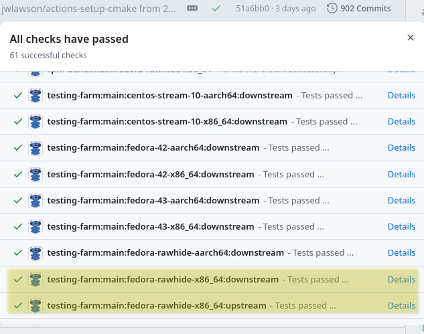Open Details for centos-stream-10-aarch64:downstream
Viewport: 424px width, 334px height.
click(x=401, y=96)
